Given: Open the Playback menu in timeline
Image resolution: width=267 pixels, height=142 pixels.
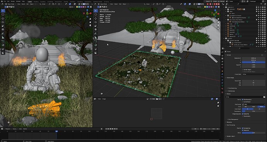Looking at the screenshot, I should coord(8,129).
